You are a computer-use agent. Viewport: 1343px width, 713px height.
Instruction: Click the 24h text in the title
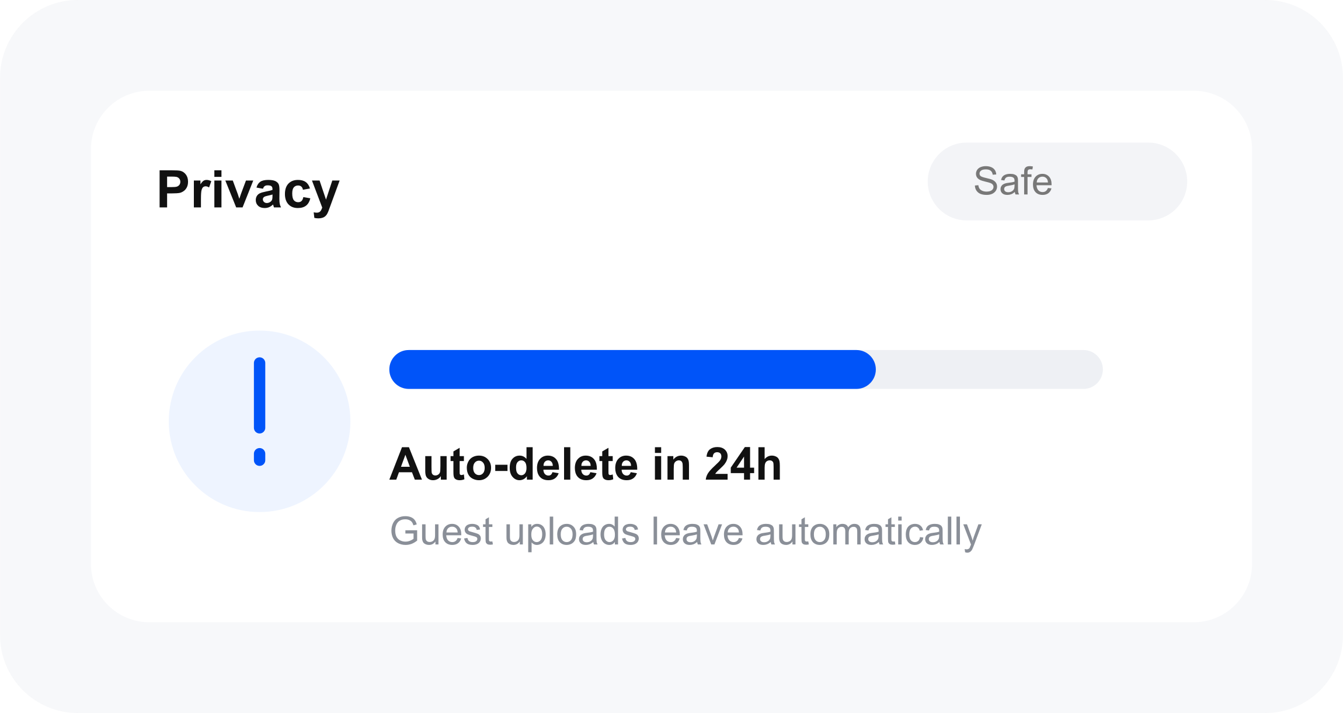tap(743, 464)
